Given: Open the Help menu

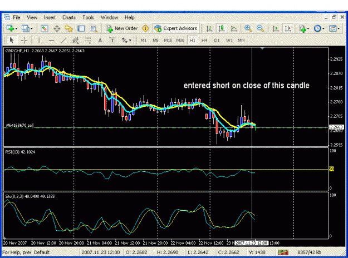Looking at the screenshot, I should point(129,17).
